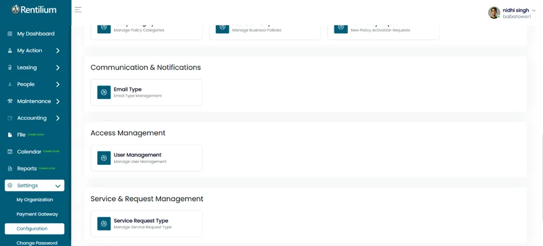Click the babatower1 username text

click(x=516, y=17)
